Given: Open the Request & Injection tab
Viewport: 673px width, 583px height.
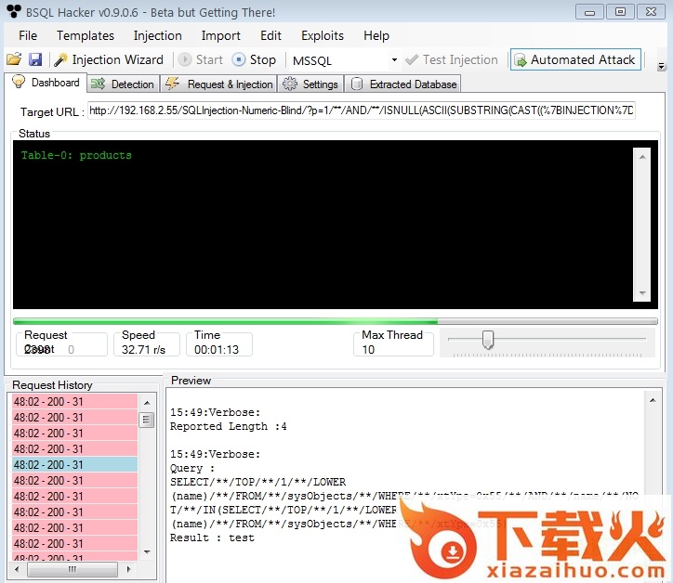Looking at the screenshot, I should (x=219, y=84).
